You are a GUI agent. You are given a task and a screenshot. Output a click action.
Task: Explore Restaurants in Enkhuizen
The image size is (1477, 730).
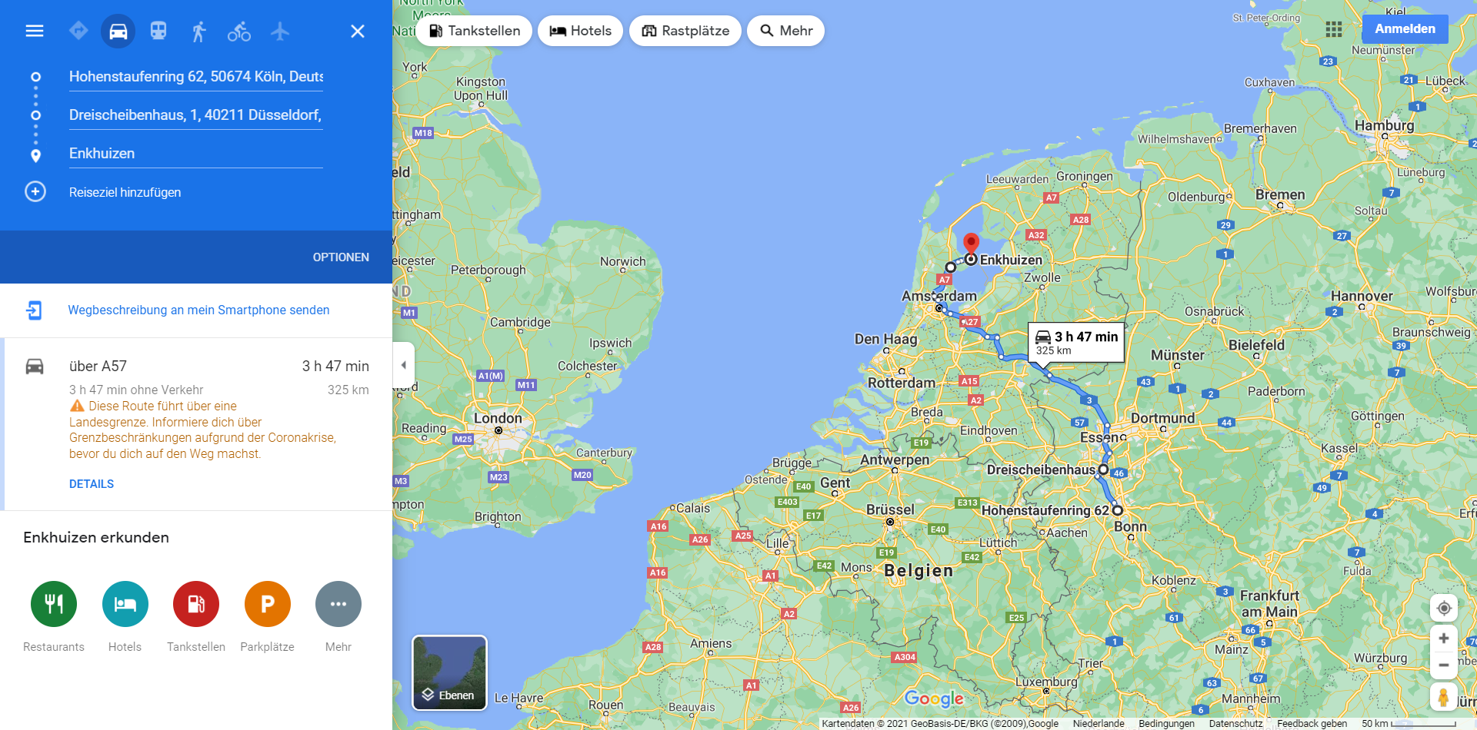point(54,604)
